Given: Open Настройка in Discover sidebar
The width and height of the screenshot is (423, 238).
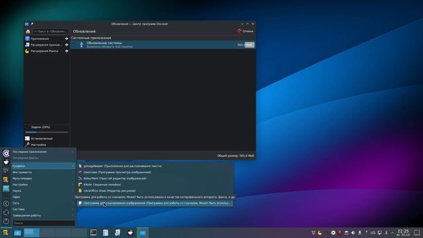Looking at the screenshot, I should 47,145.
